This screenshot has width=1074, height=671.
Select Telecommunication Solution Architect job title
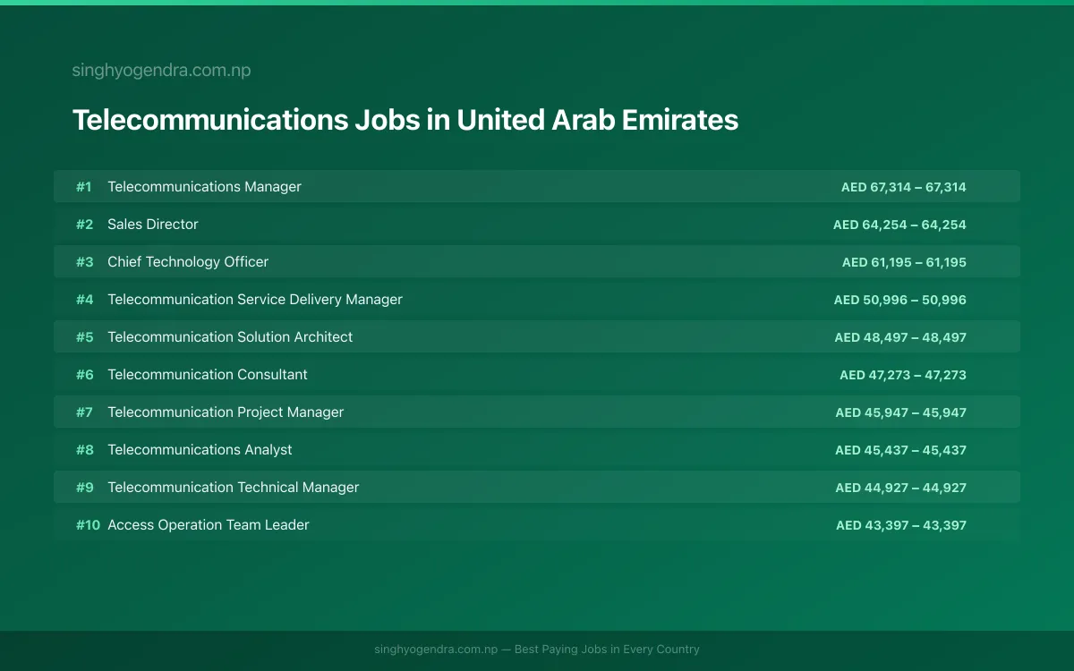tap(230, 337)
